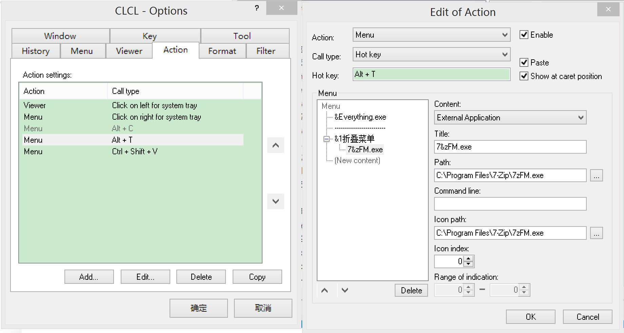Click the Command line text field
Viewport: 624px width, 333px height.
(x=510, y=204)
